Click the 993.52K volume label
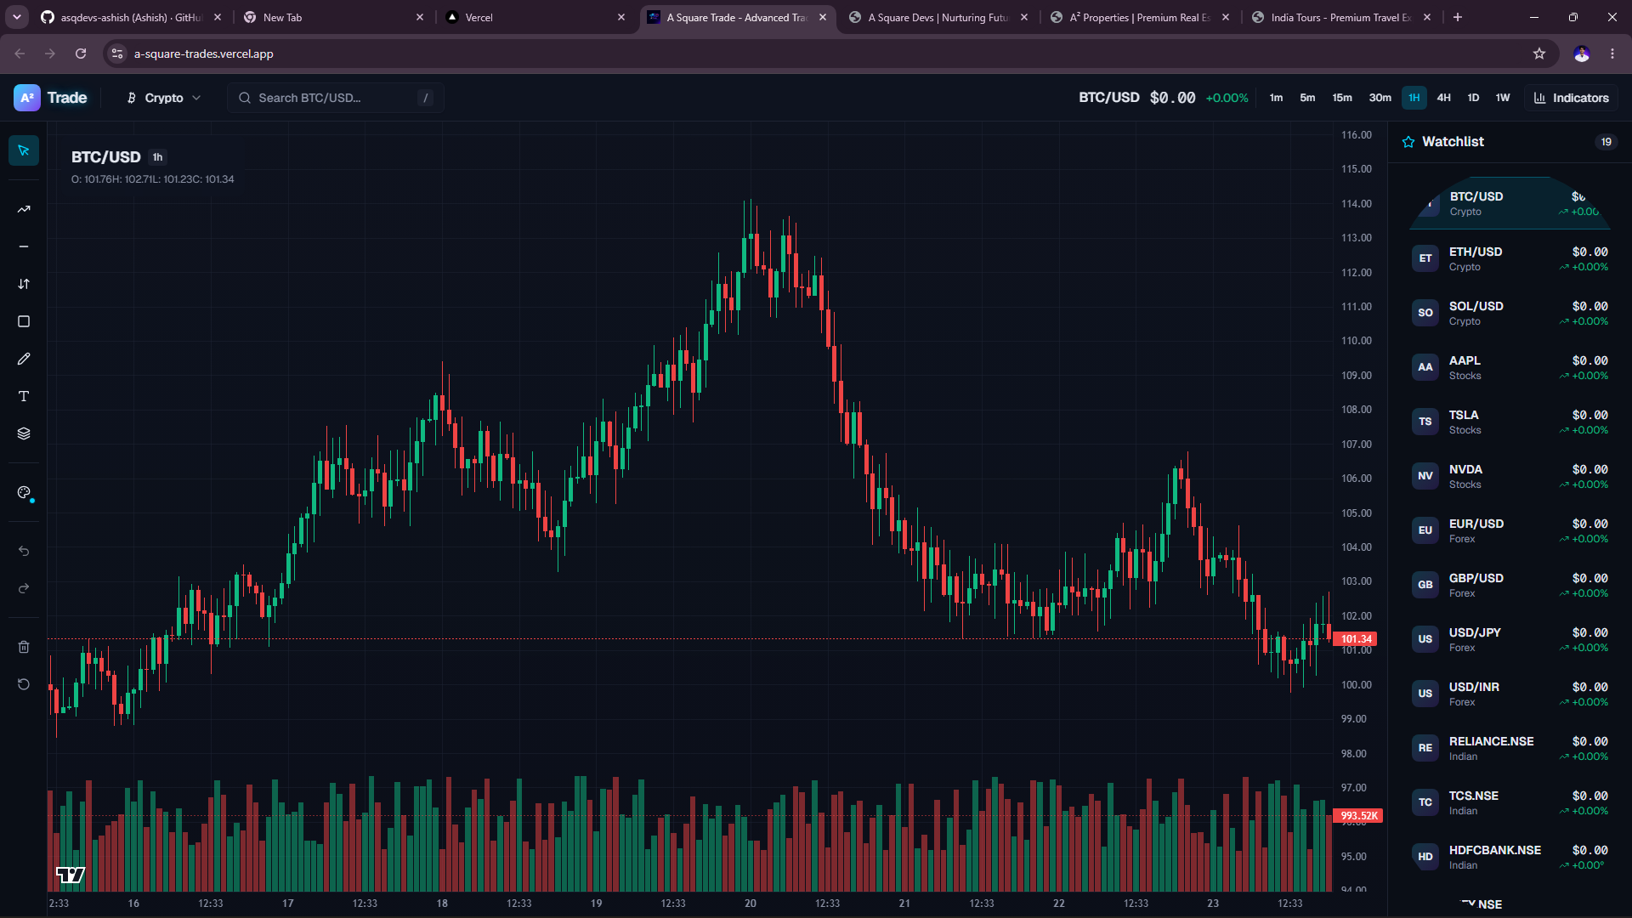 (1359, 816)
